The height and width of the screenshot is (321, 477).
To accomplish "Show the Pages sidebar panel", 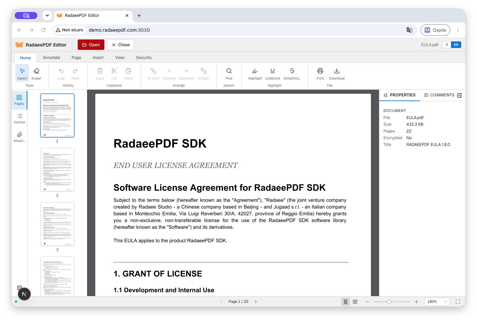I will 19,100.
